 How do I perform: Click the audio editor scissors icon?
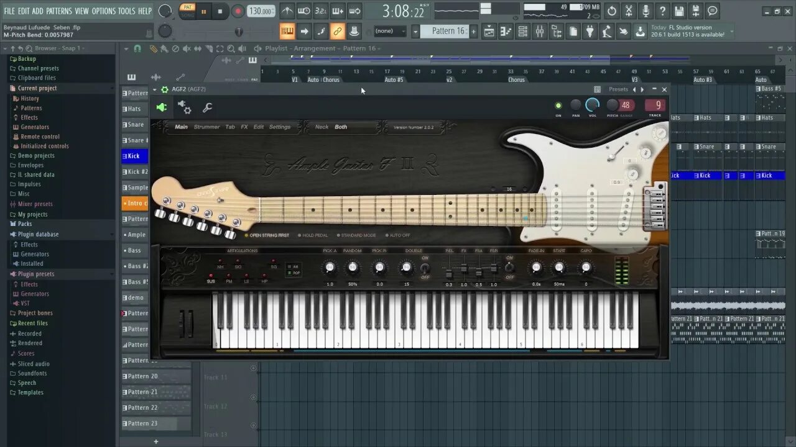[x=629, y=11]
